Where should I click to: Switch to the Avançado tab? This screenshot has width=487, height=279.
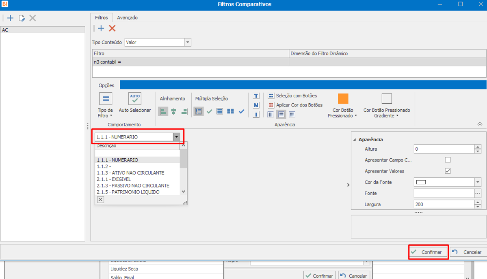point(128,18)
